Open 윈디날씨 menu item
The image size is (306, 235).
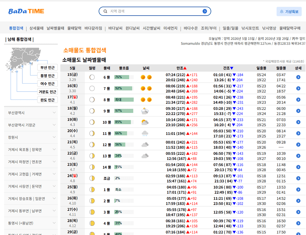[132, 28]
